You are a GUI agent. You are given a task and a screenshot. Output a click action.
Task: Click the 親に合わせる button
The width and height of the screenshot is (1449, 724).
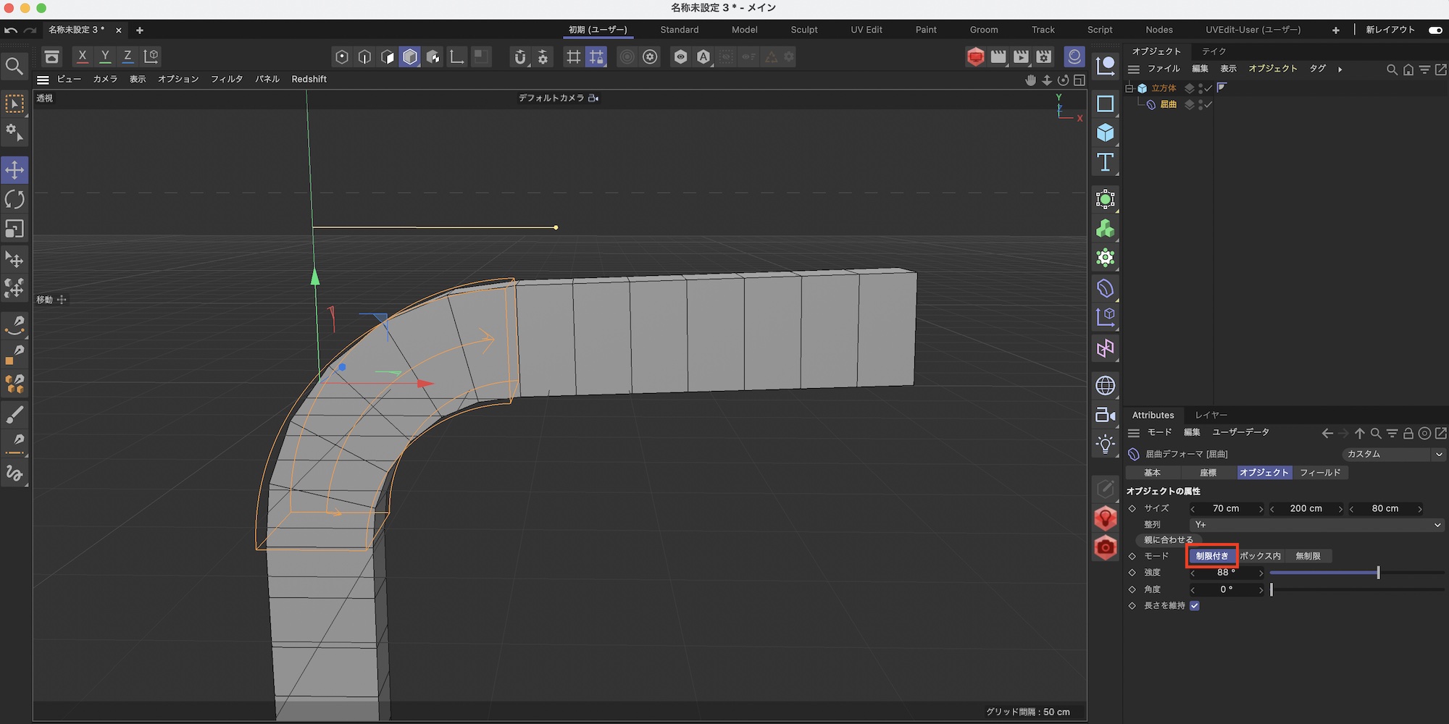(1168, 540)
